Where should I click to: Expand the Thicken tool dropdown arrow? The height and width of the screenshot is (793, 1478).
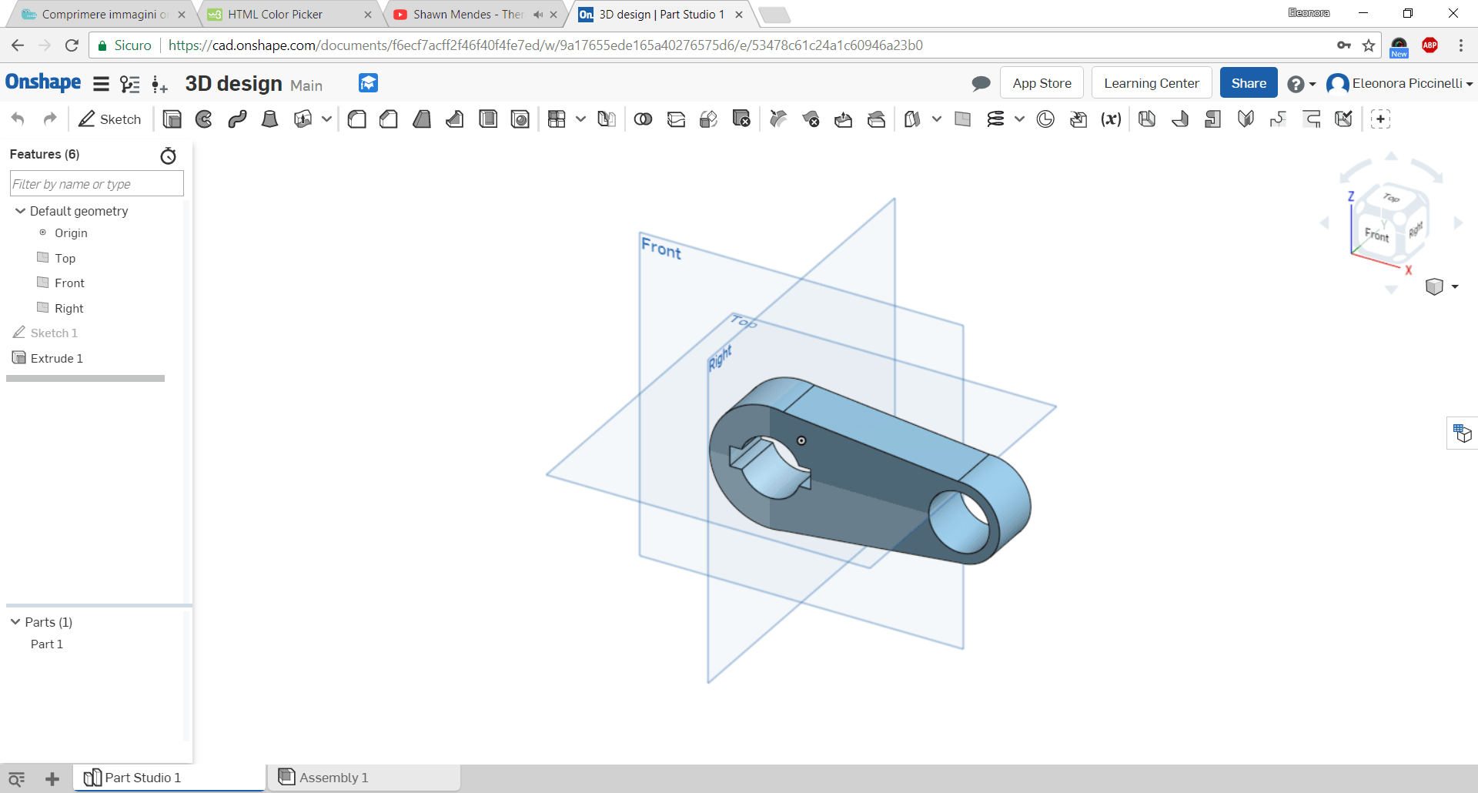point(326,119)
